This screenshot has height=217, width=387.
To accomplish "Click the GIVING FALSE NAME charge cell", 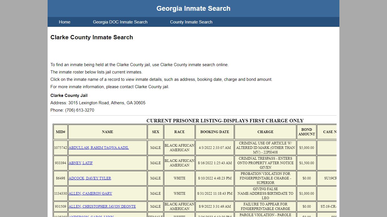I will pyautogui.click(x=265, y=194).
